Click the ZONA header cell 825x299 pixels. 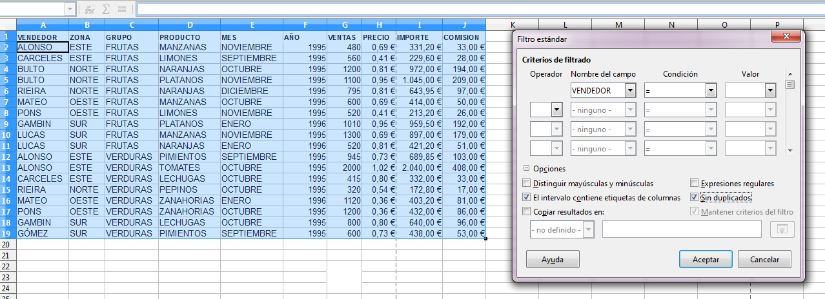pyautogui.click(x=87, y=37)
